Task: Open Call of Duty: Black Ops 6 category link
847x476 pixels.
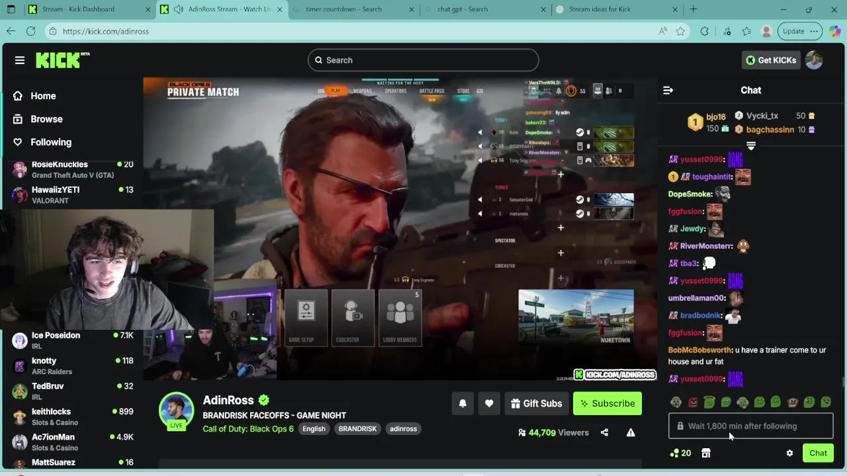Action: click(x=248, y=428)
